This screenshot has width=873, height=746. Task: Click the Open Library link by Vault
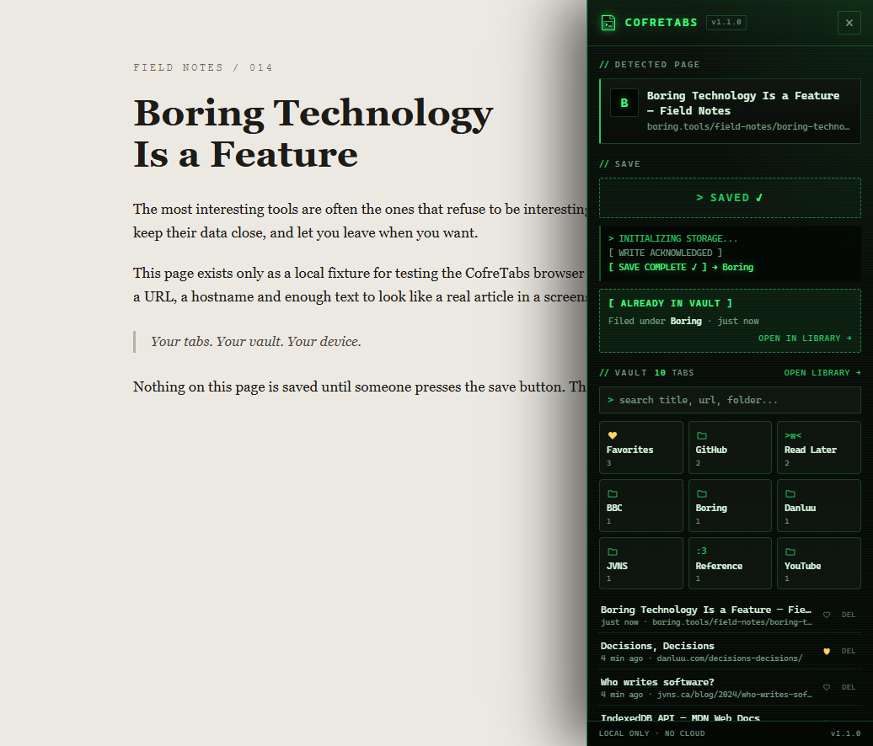tap(822, 373)
